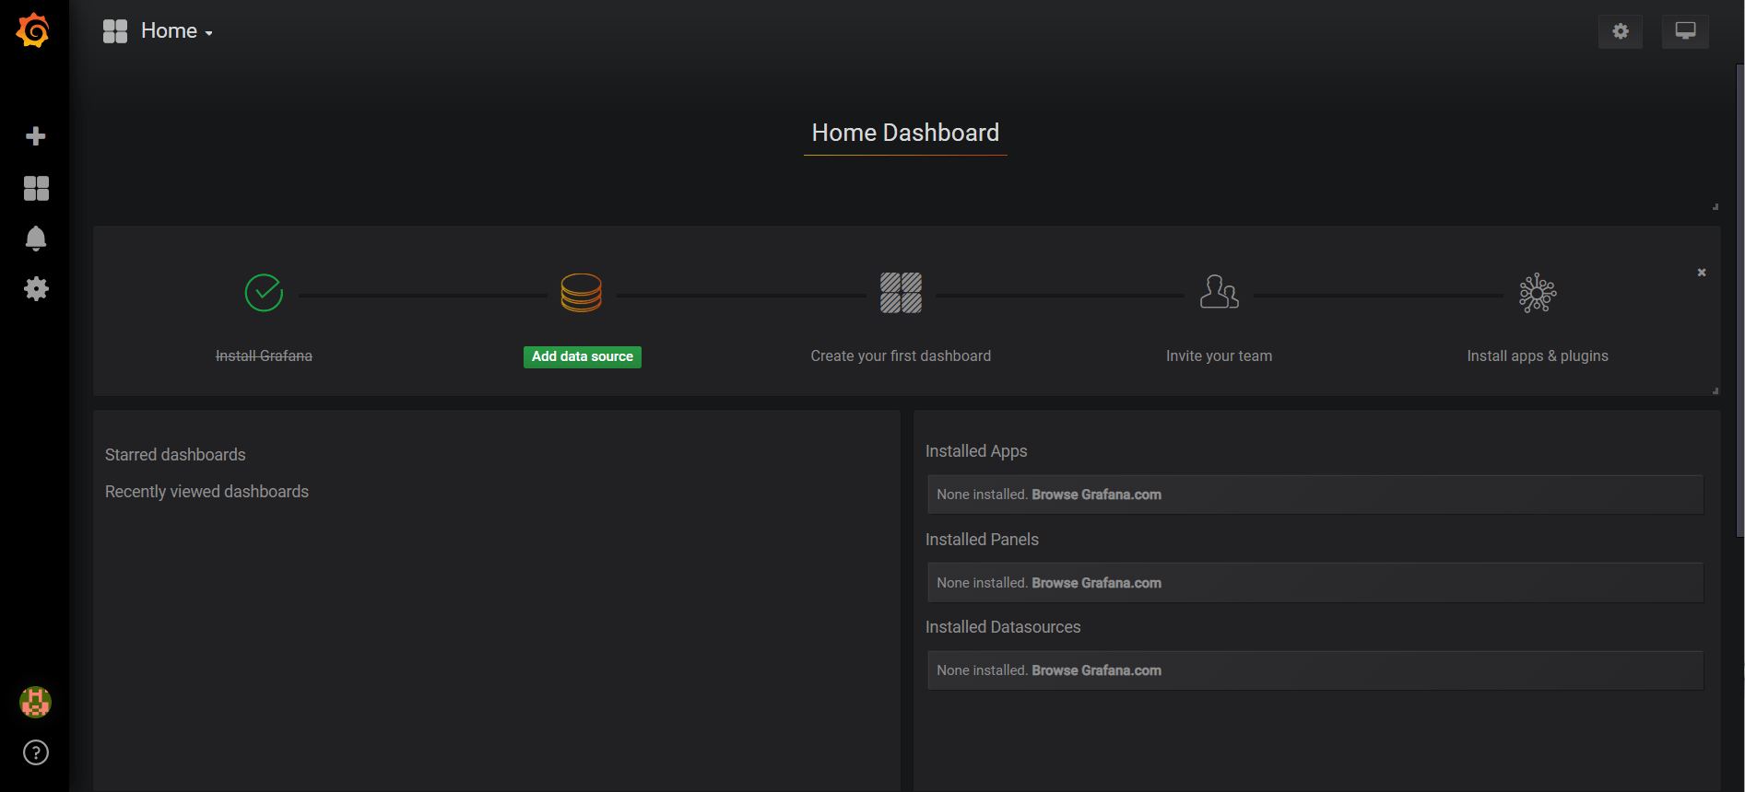Click the orange database data source icon
This screenshot has width=1745, height=792.
(x=582, y=293)
